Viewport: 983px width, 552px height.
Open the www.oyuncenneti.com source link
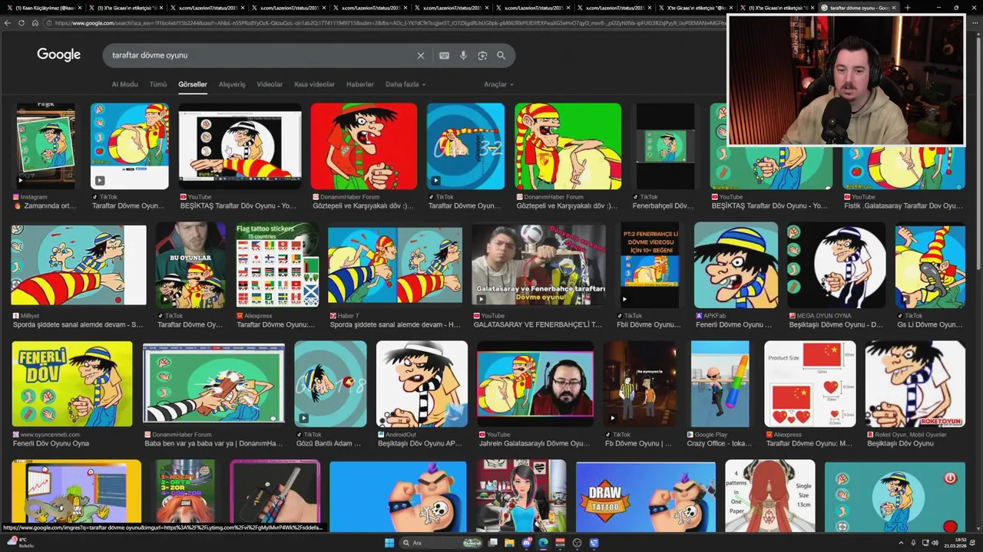click(45, 435)
